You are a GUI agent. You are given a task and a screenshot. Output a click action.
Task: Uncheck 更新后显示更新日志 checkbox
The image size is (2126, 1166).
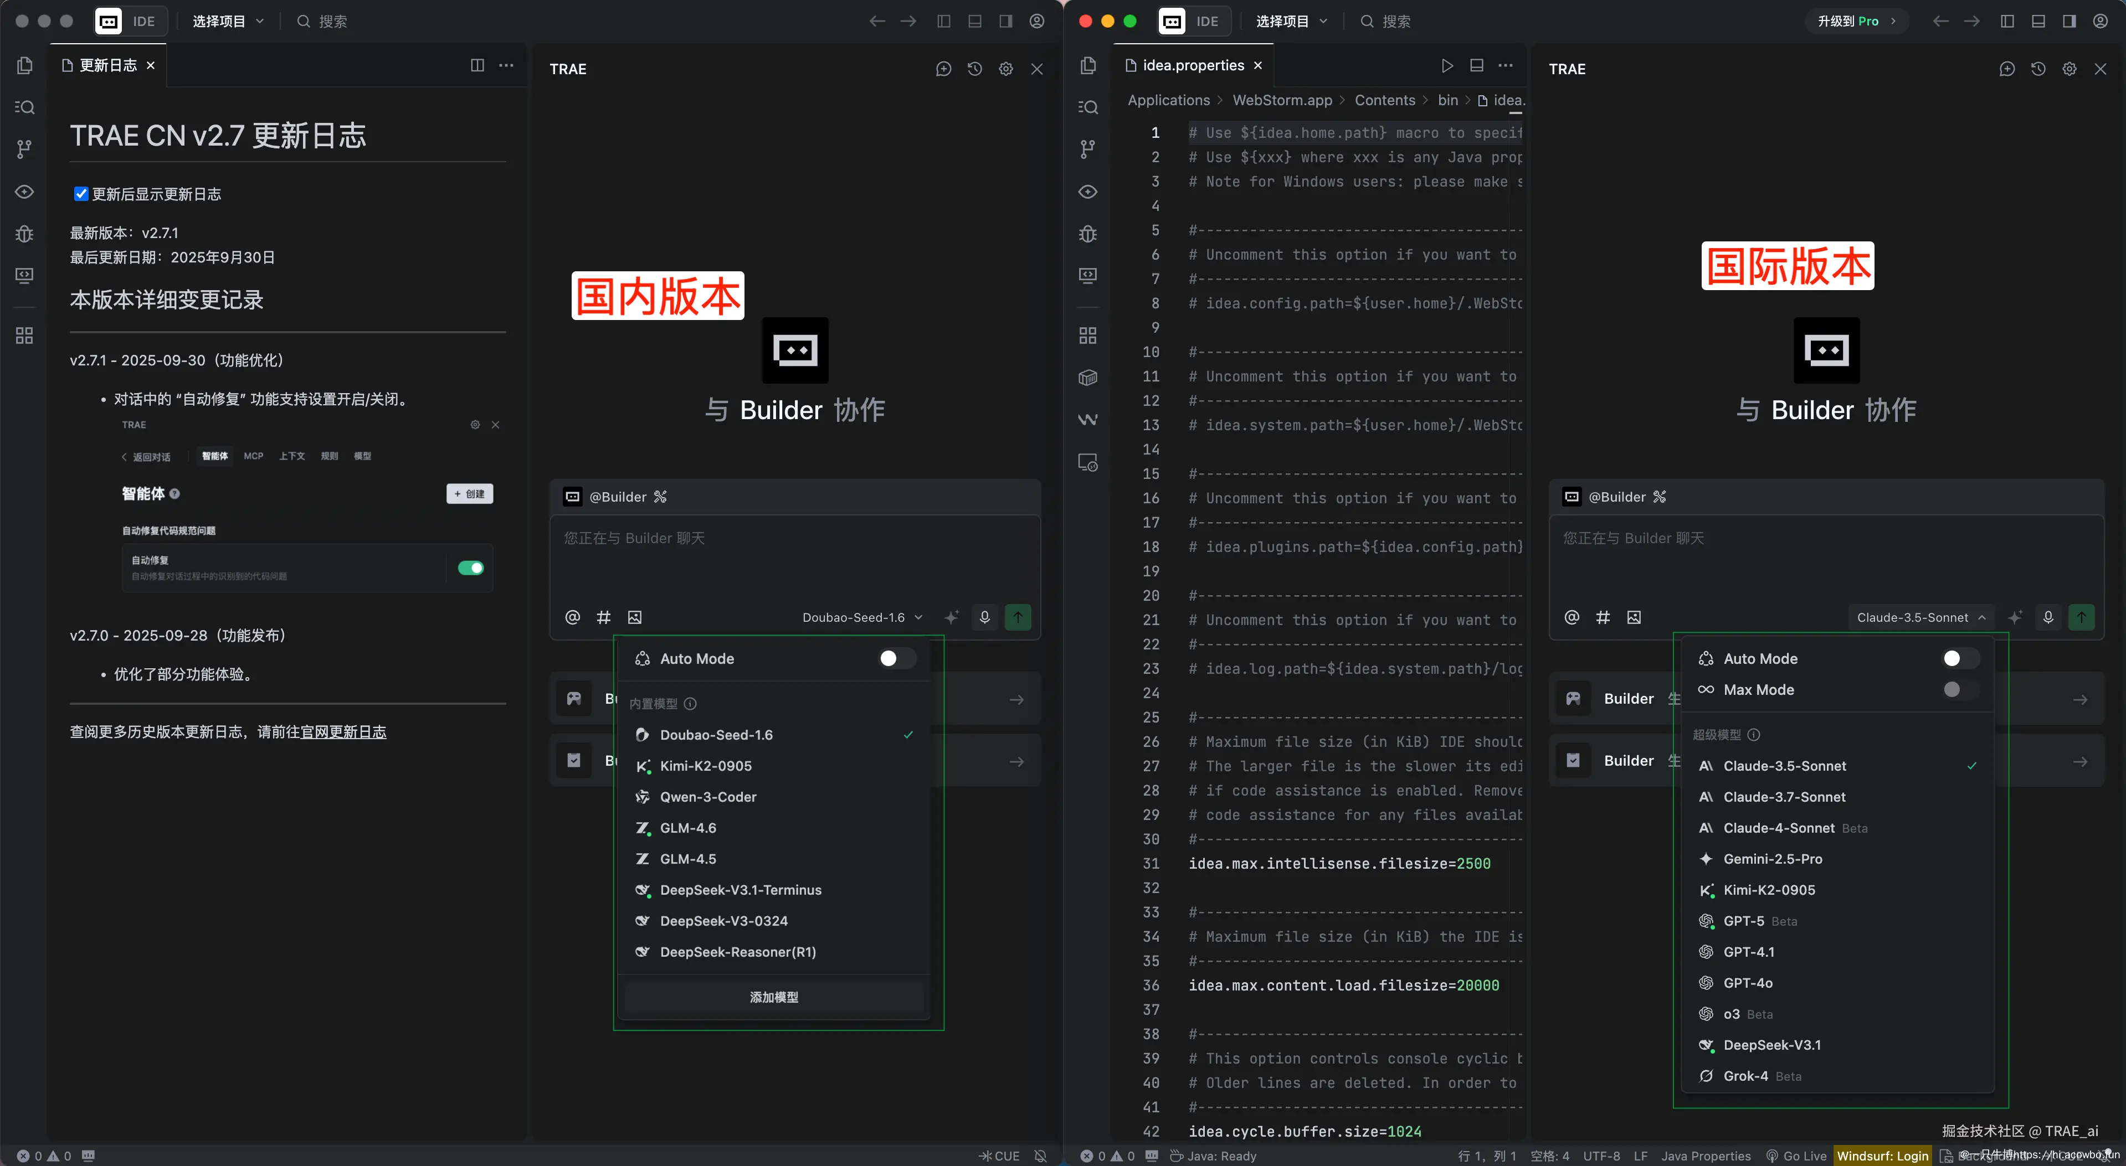tap(81, 194)
